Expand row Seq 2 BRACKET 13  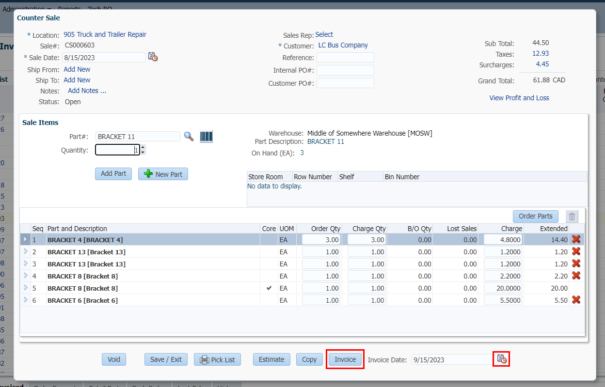pos(26,251)
